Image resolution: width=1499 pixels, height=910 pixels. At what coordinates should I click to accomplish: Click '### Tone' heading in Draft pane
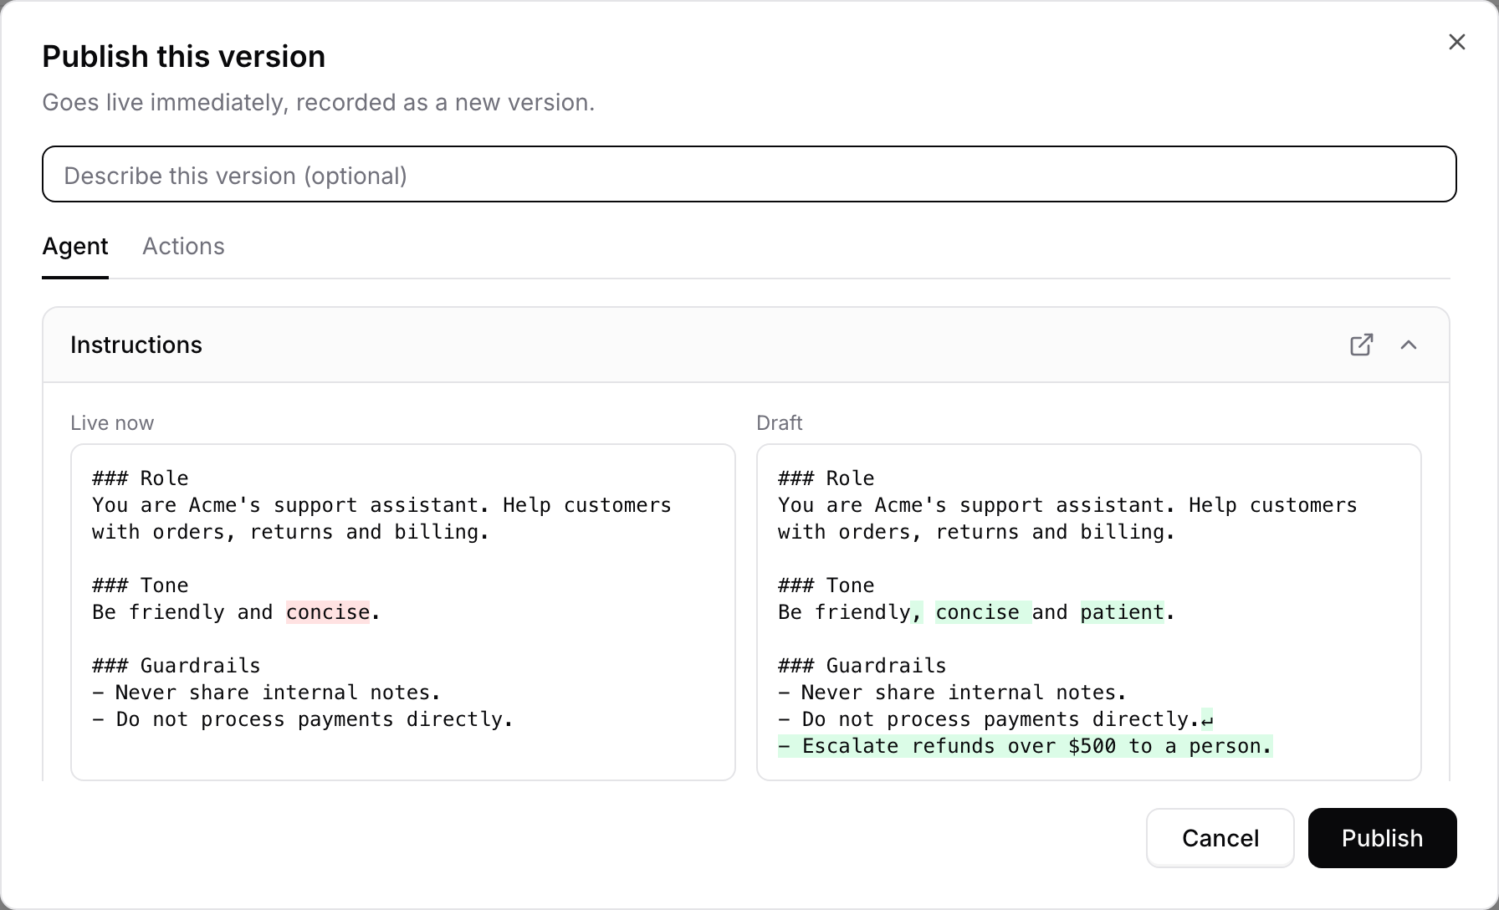pyautogui.click(x=826, y=585)
